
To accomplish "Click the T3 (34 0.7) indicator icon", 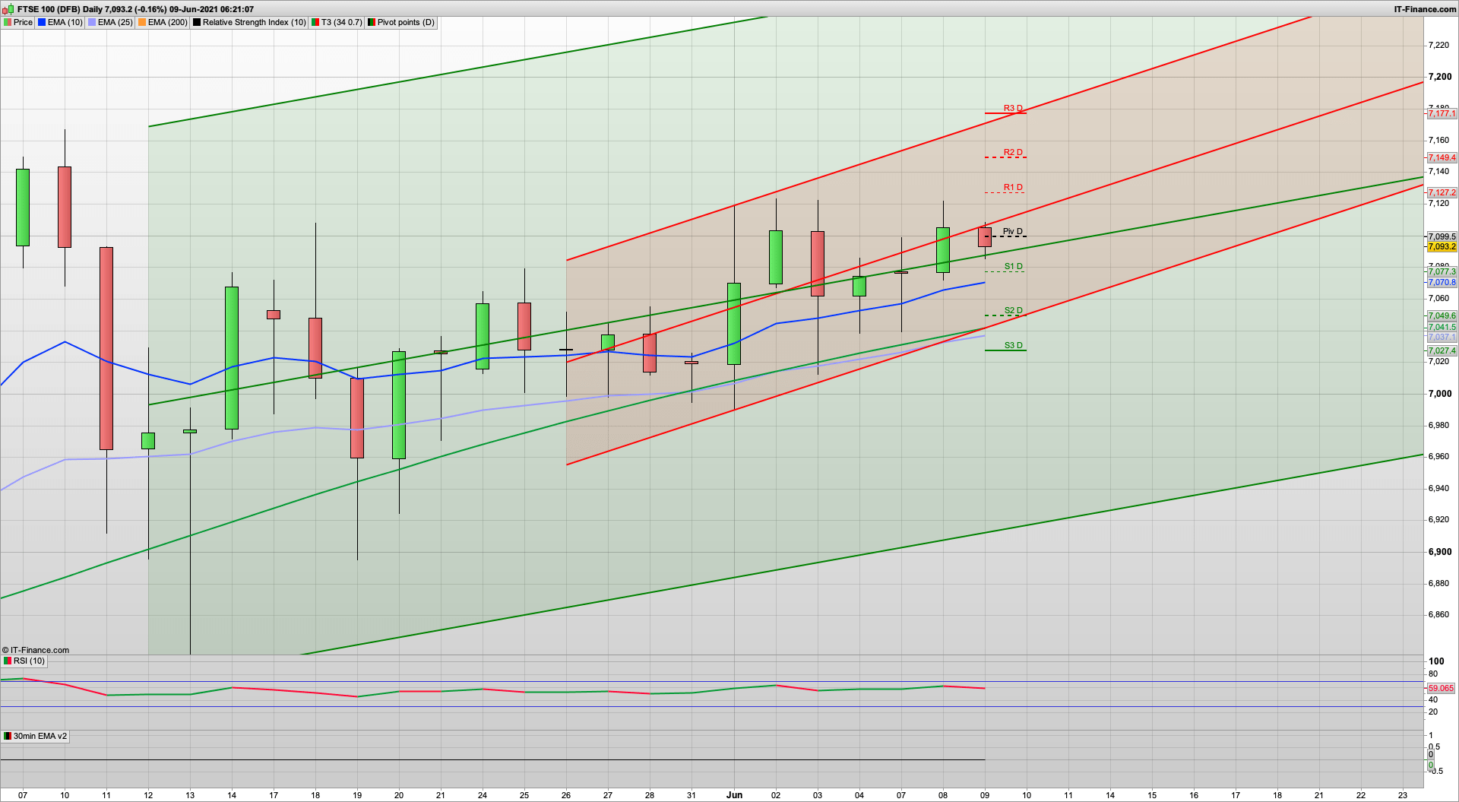I will 315,22.
